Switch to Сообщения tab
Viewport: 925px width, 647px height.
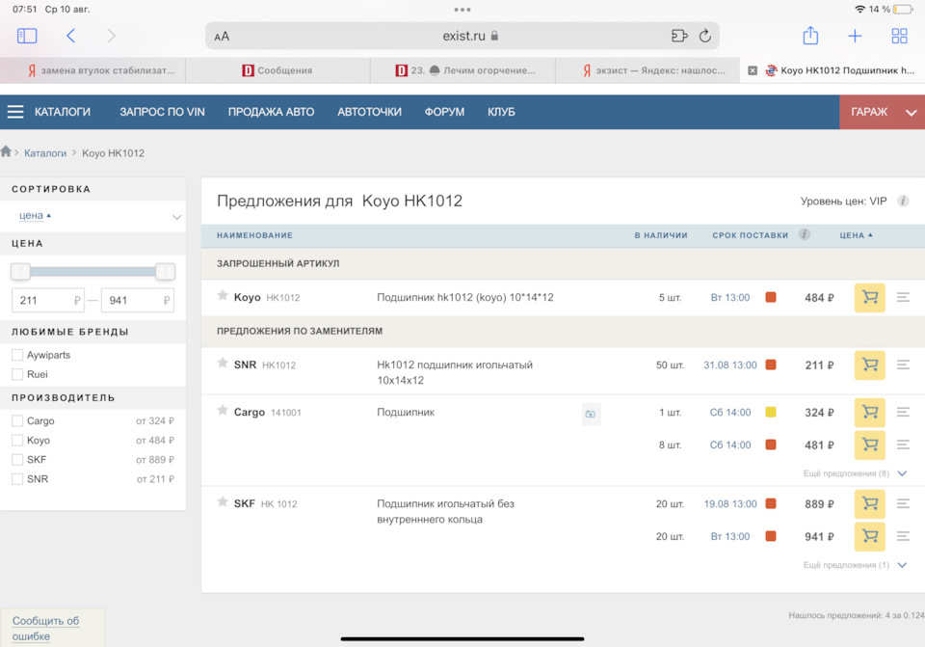(x=277, y=70)
